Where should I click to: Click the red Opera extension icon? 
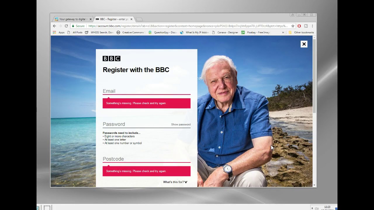click(x=299, y=26)
